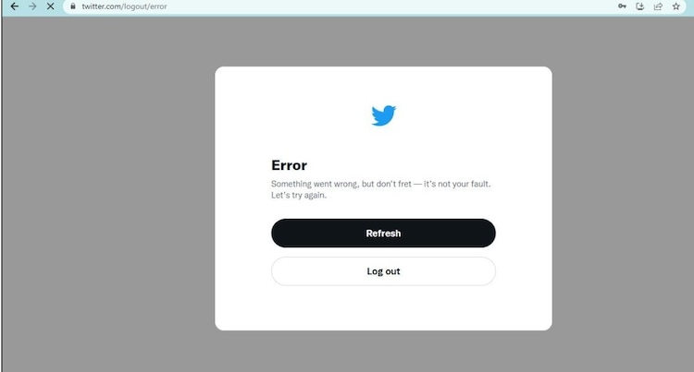Click the black Refresh button
The width and height of the screenshot is (694, 372).
(x=383, y=233)
